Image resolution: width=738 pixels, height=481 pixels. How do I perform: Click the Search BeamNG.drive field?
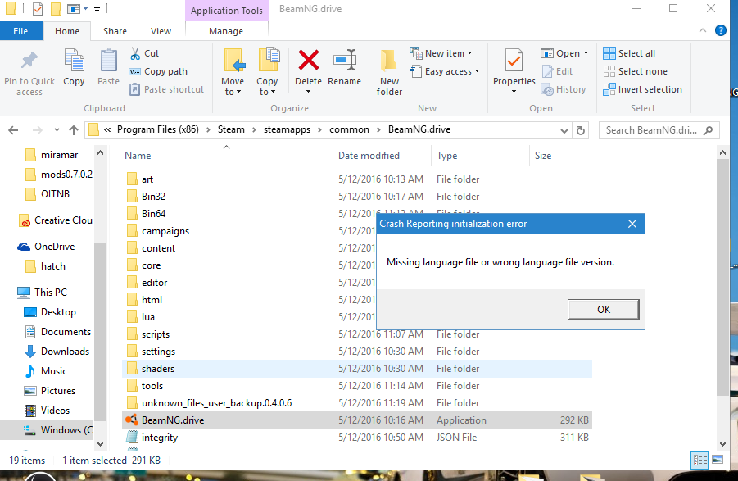[659, 130]
